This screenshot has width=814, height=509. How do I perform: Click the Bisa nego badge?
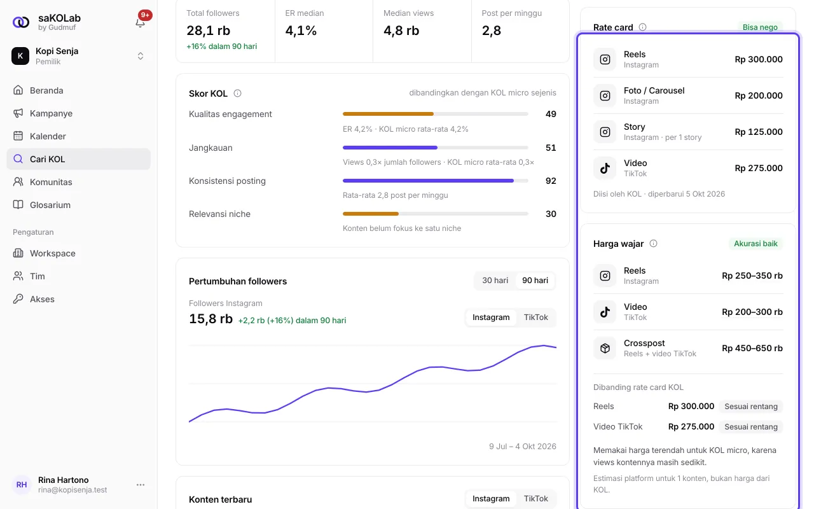tap(760, 27)
